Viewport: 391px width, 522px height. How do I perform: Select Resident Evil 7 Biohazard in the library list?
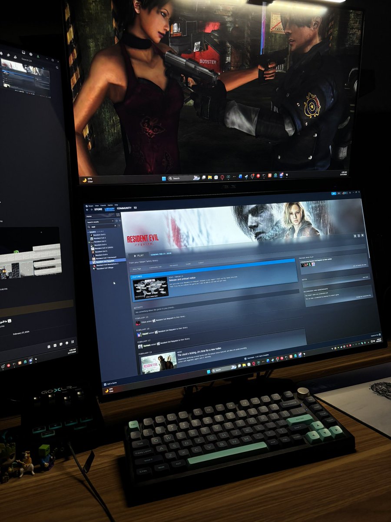(x=105, y=258)
